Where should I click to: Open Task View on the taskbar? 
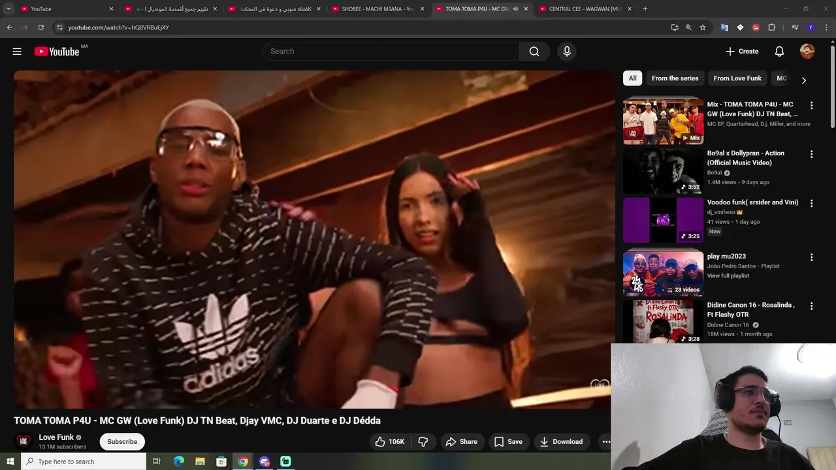(x=157, y=462)
